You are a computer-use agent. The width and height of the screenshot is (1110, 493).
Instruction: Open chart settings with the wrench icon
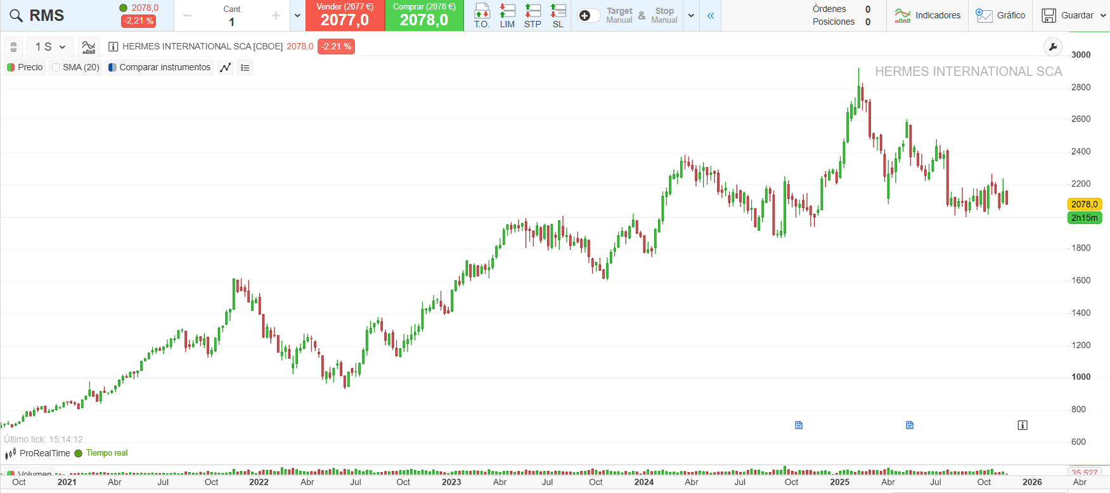click(1053, 47)
